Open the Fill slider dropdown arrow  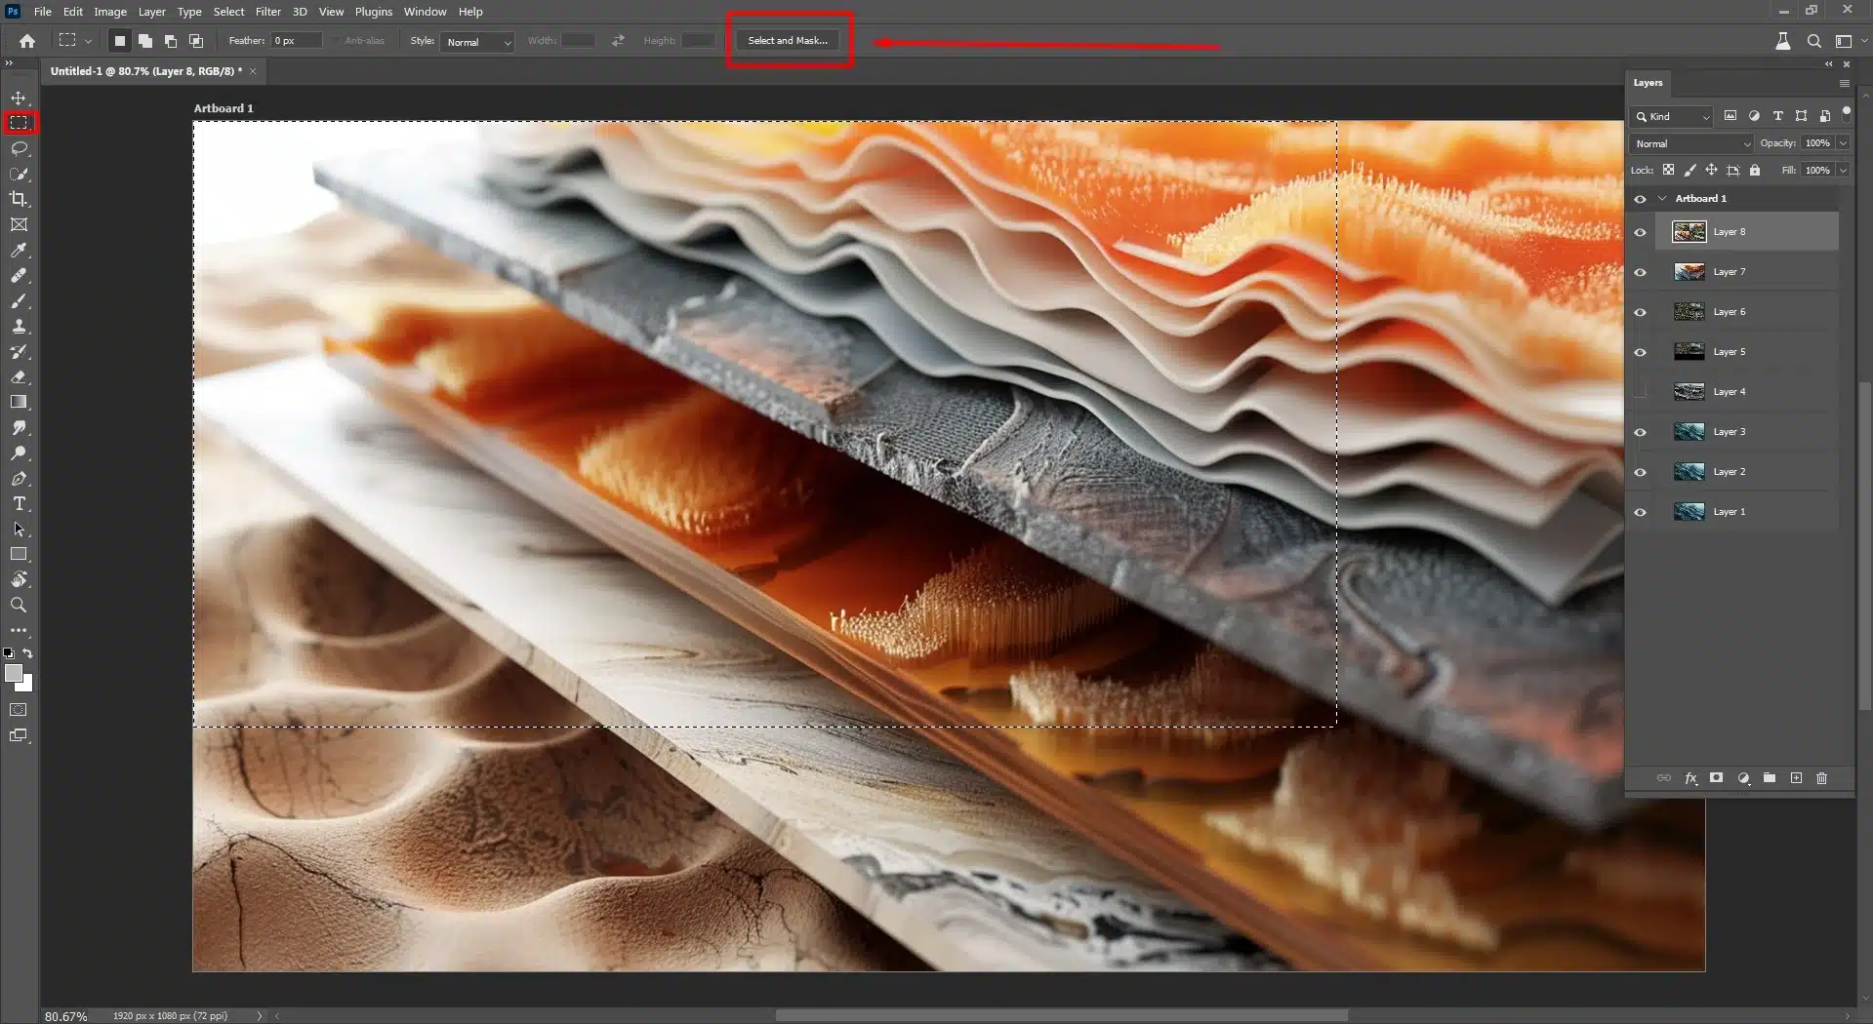1843,170
